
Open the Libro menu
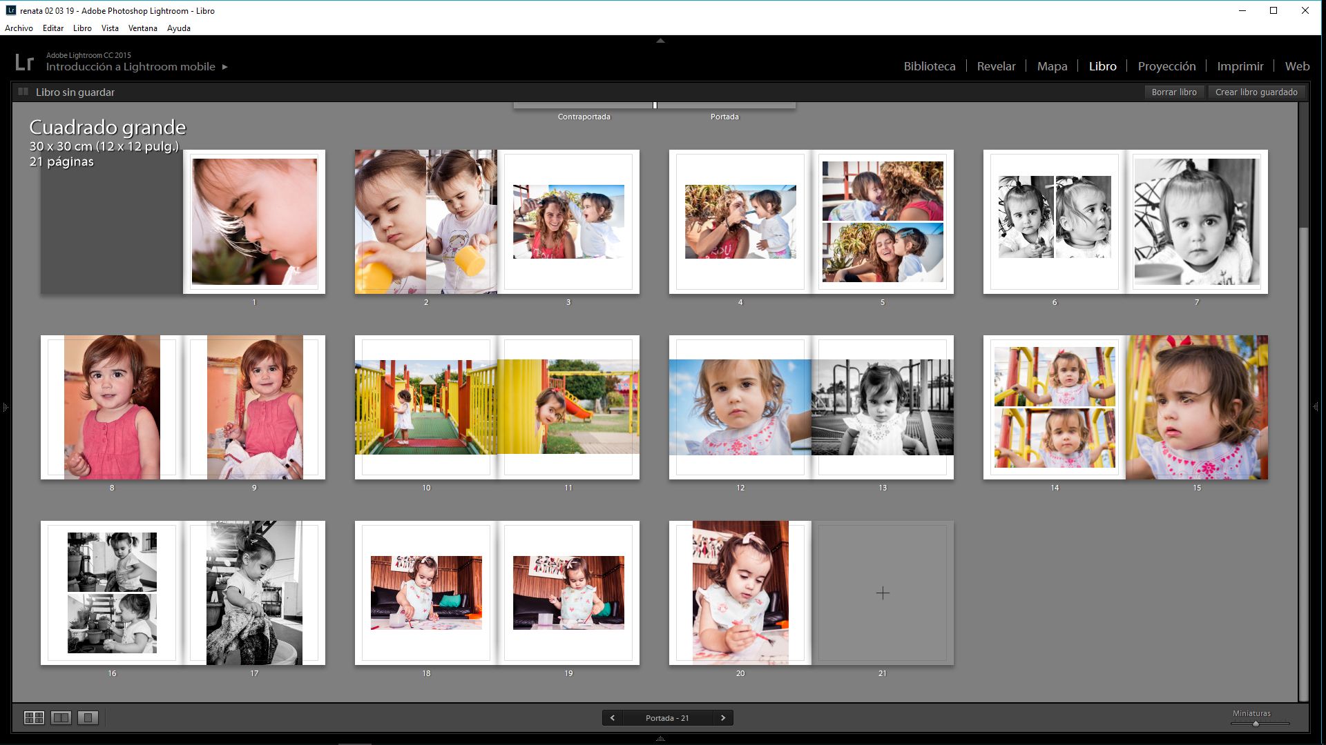click(82, 28)
